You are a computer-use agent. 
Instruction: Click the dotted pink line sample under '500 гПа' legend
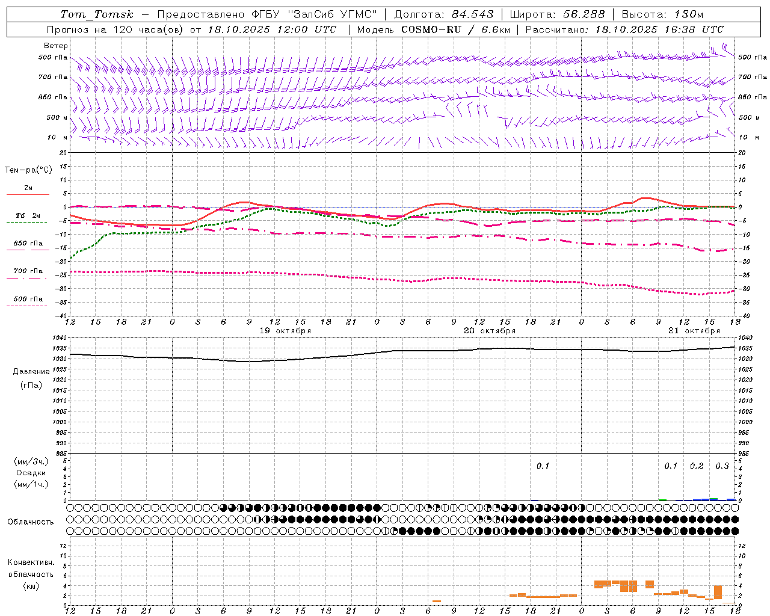26,306
